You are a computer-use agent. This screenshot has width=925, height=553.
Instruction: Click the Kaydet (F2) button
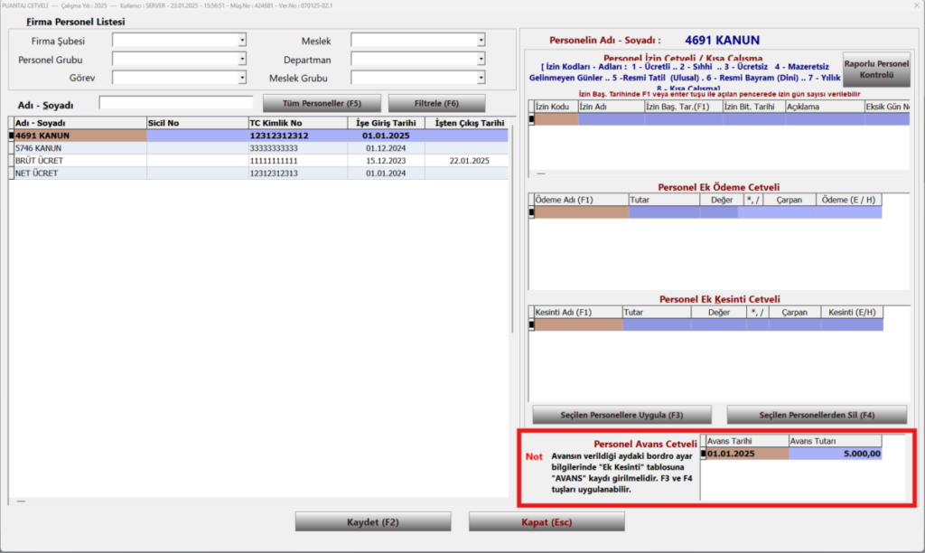373,521
